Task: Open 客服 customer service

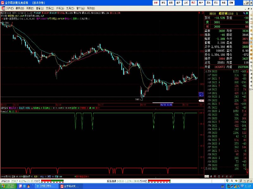Action: pos(171,3)
